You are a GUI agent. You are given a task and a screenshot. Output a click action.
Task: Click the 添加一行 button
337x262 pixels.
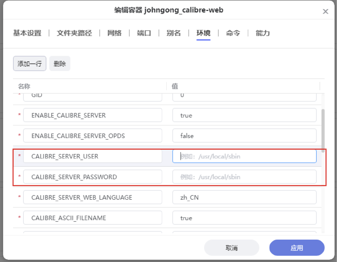coord(30,63)
